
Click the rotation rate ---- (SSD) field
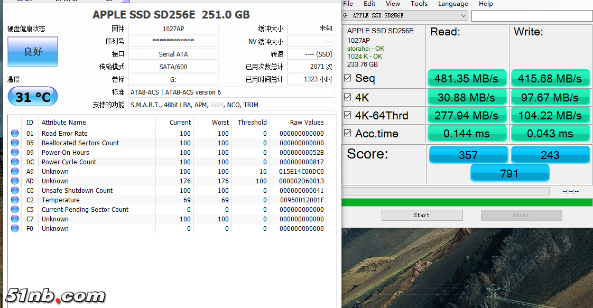311,54
